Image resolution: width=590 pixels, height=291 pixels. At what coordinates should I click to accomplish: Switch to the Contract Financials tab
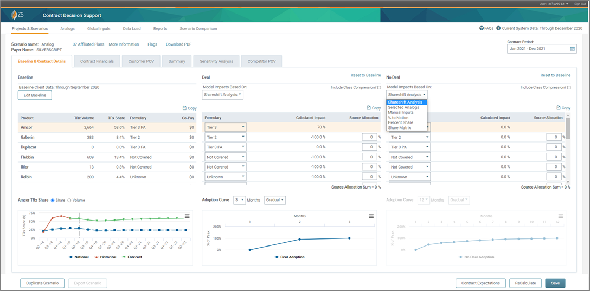pos(97,61)
